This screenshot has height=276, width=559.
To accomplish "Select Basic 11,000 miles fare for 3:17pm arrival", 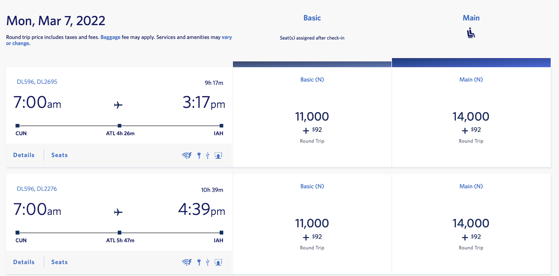I will [x=312, y=117].
